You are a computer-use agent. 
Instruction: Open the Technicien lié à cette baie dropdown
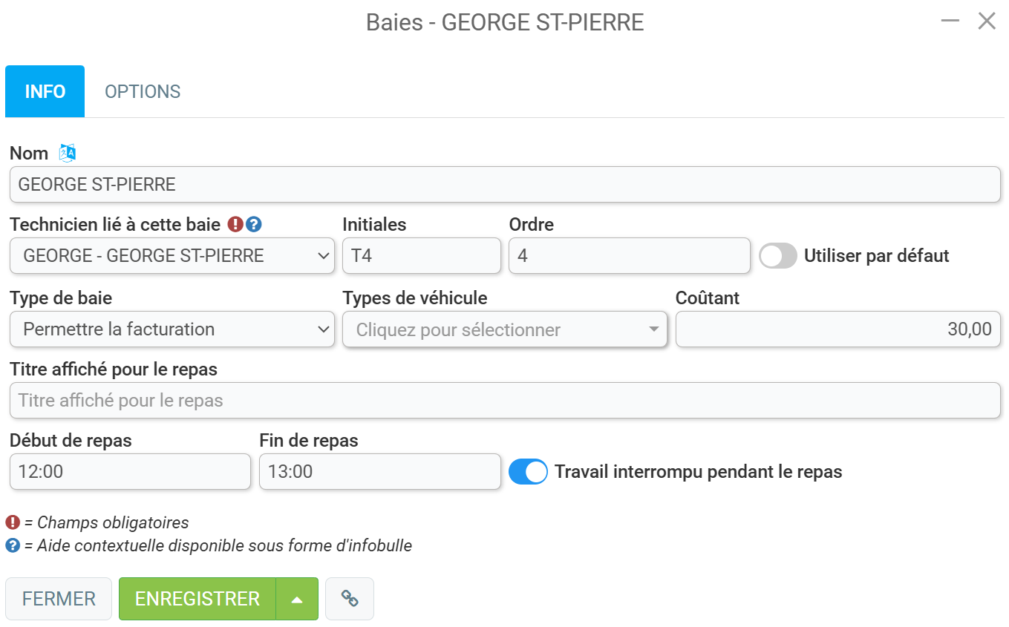click(172, 256)
